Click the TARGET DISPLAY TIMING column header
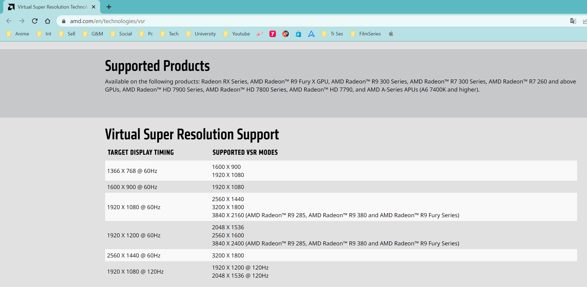This screenshot has width=587, height=287. 141,152
